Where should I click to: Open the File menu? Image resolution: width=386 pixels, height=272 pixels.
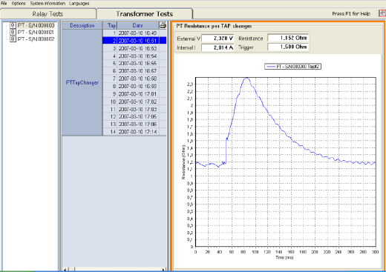tap(4, 4)
